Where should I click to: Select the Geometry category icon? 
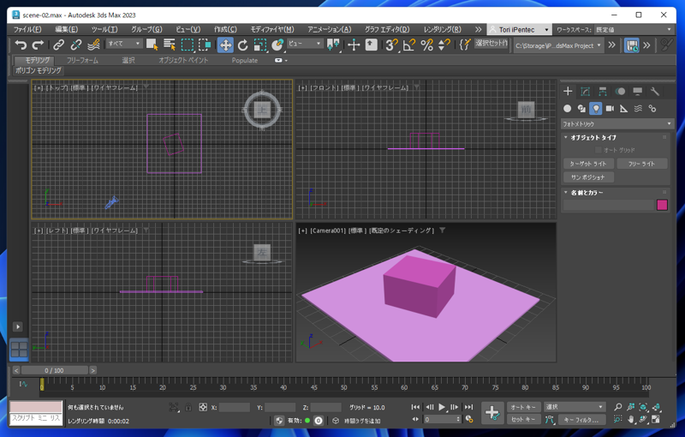tap(567, 109)
